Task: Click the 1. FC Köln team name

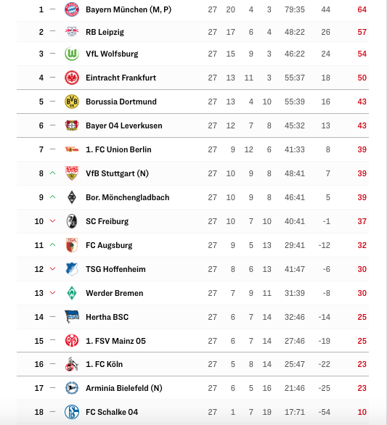Action: (x=105, y=364)
